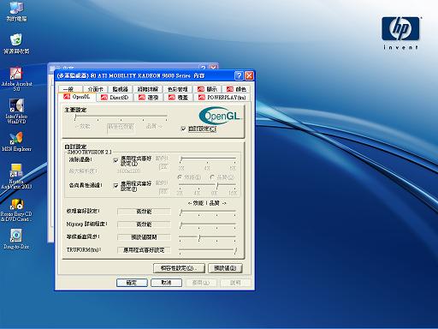Open the 疑難排解 (Troubleshoot) tab
The image size is (438, 329).
148,89
